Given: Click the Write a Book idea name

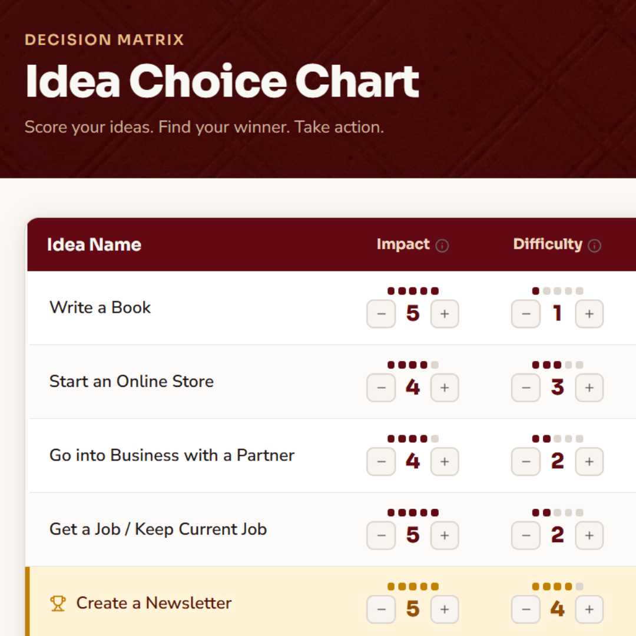Looking at the screenshot, I should point(100,307).
